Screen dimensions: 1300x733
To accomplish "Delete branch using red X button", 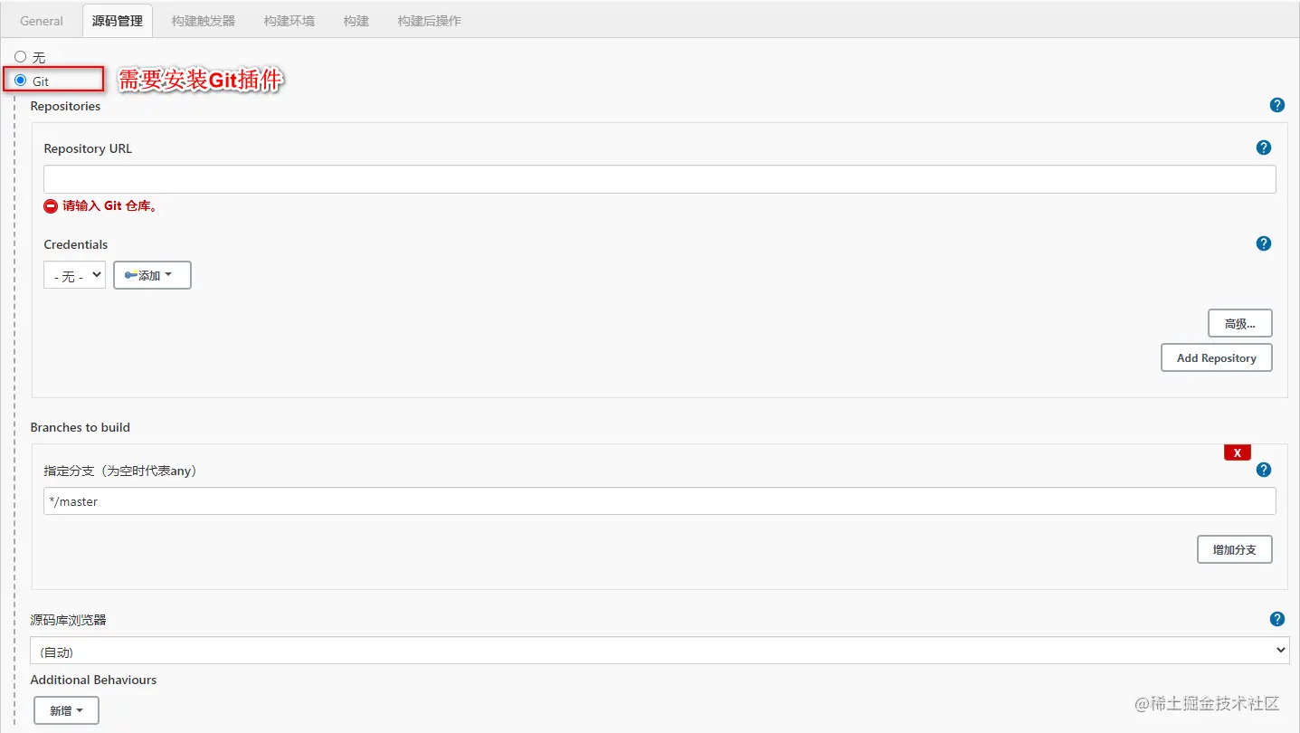I will pyautogui.click(x=1237, y=452).
